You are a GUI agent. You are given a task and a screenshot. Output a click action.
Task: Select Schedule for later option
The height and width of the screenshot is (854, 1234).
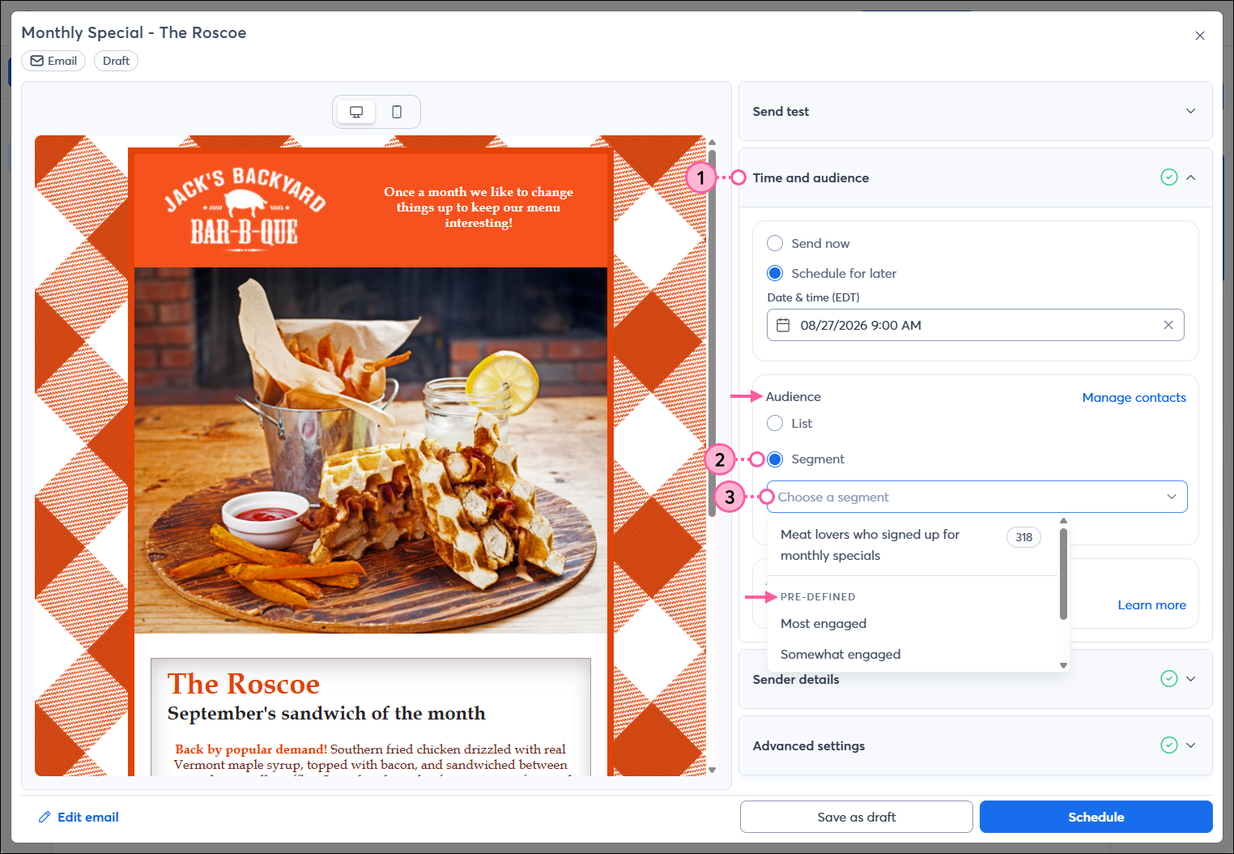coord(775,273)
